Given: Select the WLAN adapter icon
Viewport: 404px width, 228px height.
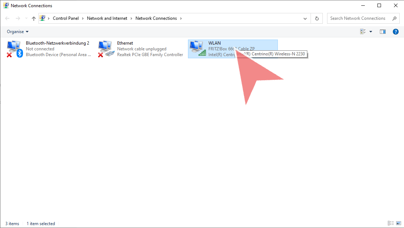Looking at the screenshot, I should pos(197,49).
